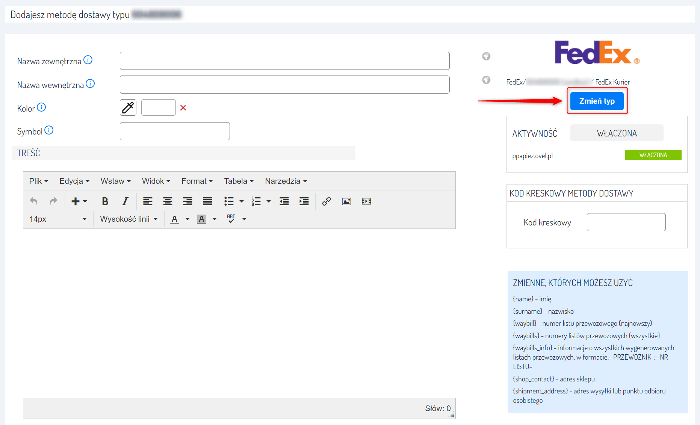The width and height of the screenshot is (700, 425).
Task: Focus the Nazwa wewnętrzna input field
Action: 285,85
